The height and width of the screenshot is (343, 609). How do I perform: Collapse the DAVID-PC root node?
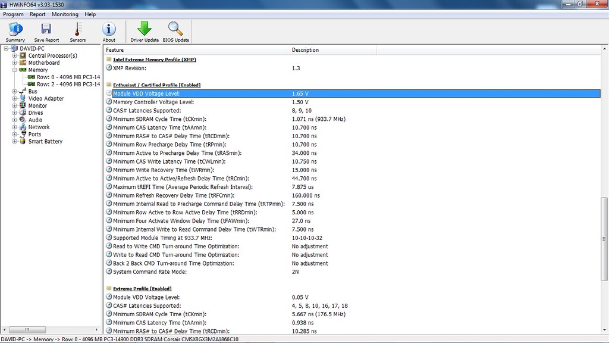[6, 49]
